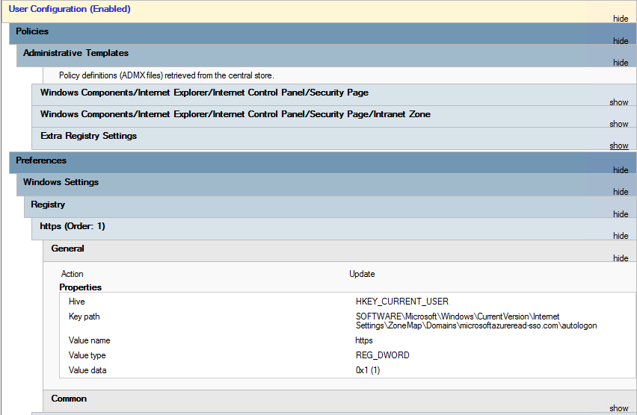Viewport: 637px width, 415px height.
Task: Click the Update action value
Action: pyautogui.click(x=362, y=274)
